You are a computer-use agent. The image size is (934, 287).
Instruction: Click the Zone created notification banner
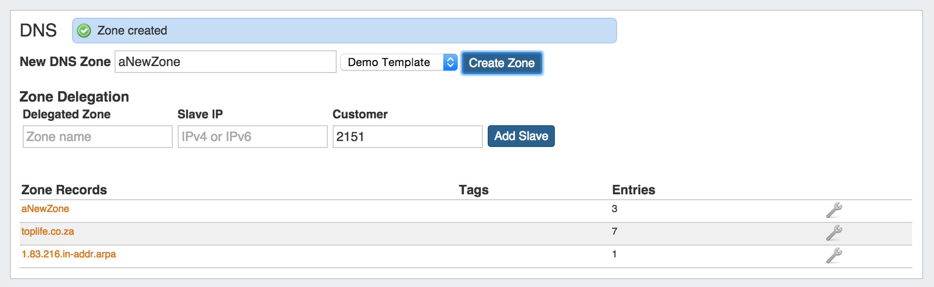[x=344, y=31]
